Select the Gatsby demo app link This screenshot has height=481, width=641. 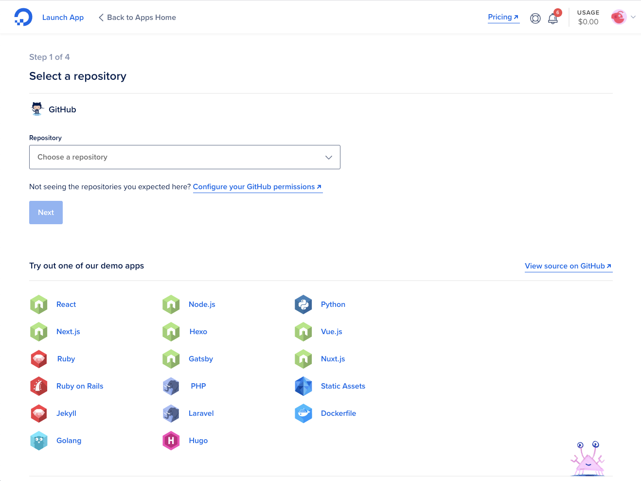201,359
